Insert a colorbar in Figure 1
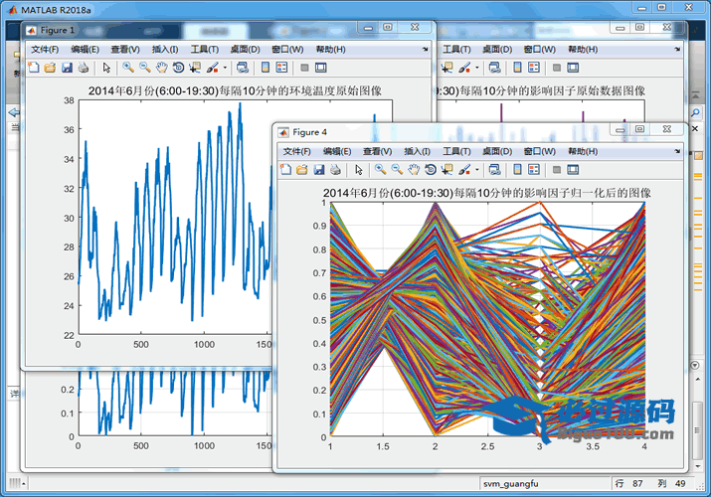The image size is (711, 497). 266,68
